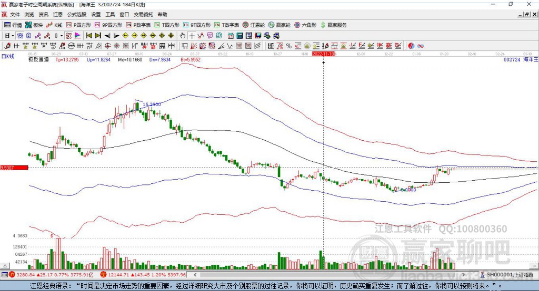
Task: Select the hand pan tool
Action: (x=183, y=36)
